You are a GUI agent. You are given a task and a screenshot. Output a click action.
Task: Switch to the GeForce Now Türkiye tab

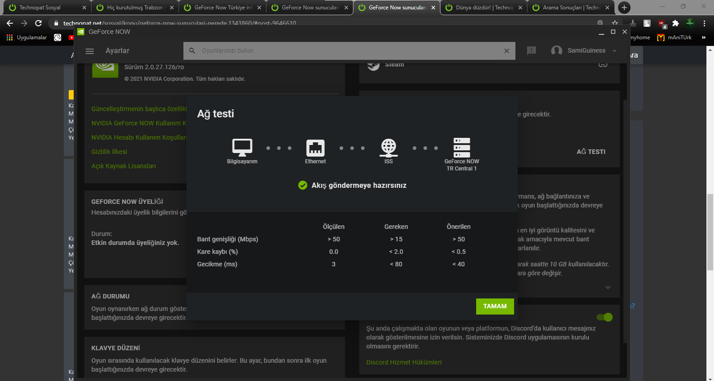pos(222,8)
